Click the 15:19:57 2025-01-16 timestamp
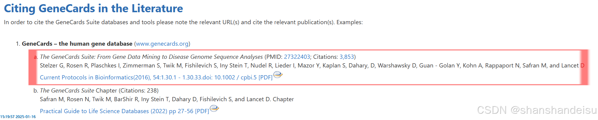This screenshot has width=598, height=120. pos(18,117)
